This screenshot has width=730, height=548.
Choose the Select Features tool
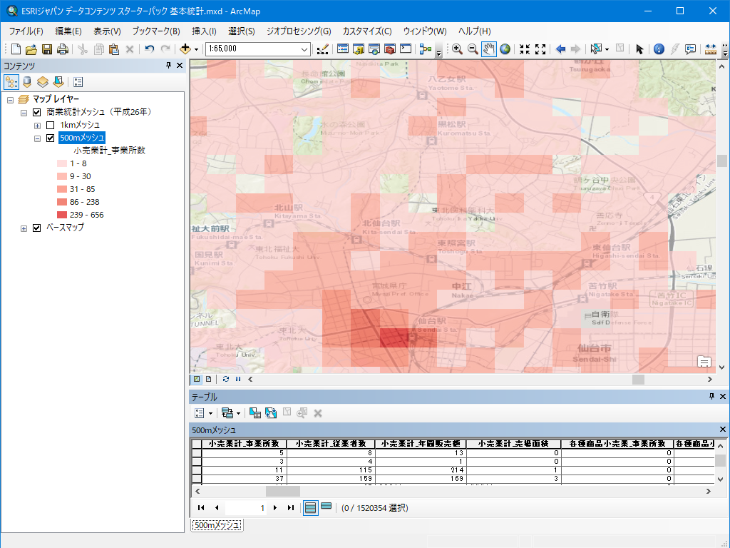coord(596,49)
